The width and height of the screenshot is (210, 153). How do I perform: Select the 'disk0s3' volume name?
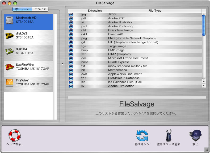22,33
